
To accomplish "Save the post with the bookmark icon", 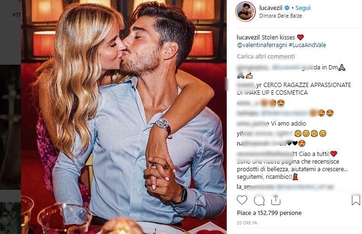I will [x=356, y=200].
